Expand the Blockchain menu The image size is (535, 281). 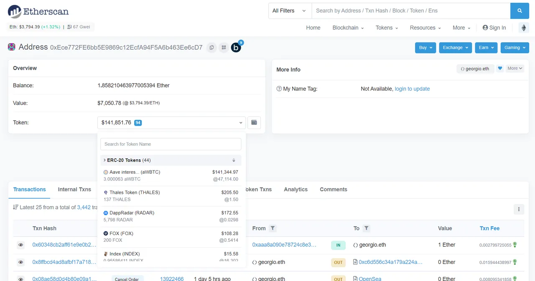[x=348, y=28]
